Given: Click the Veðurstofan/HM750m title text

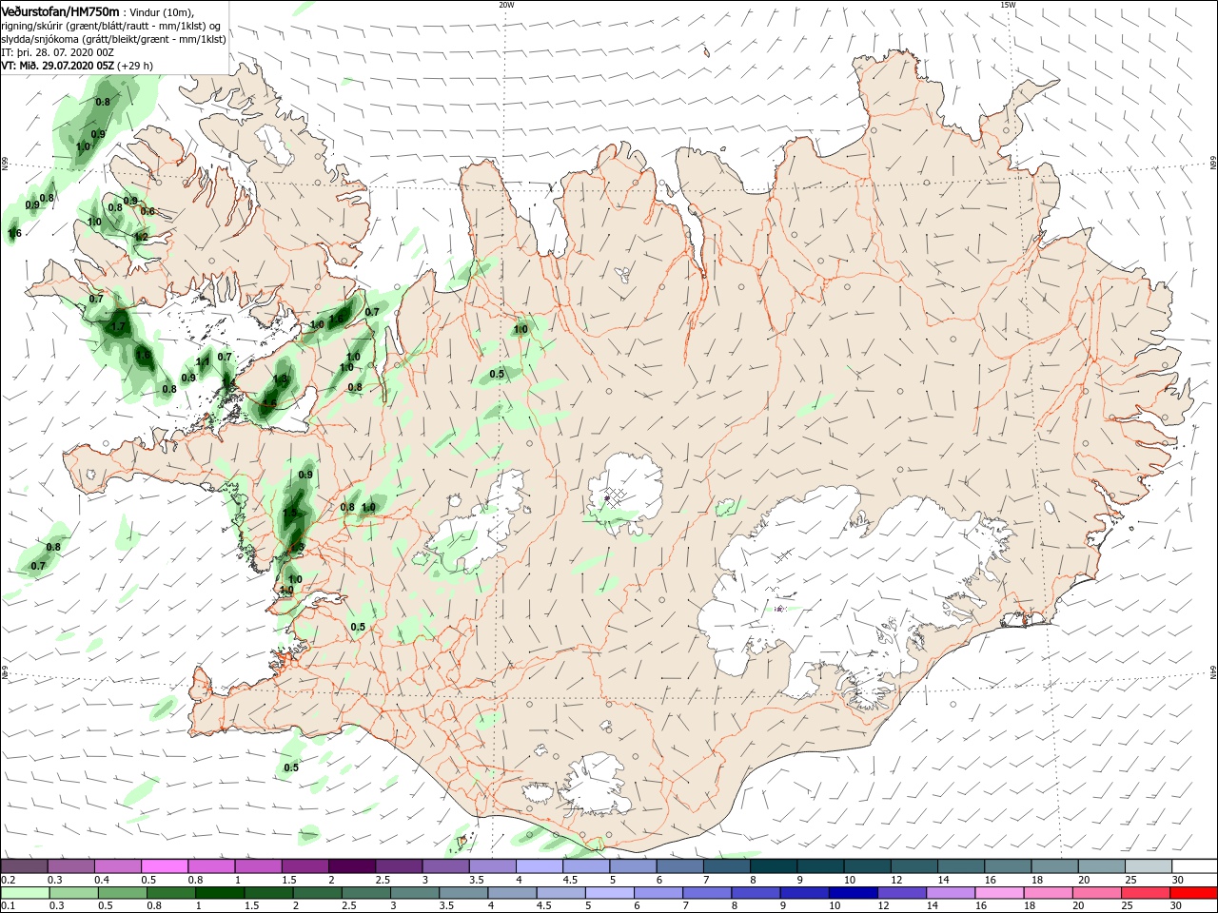Looking at the screenshot, I should click(60, 10).
